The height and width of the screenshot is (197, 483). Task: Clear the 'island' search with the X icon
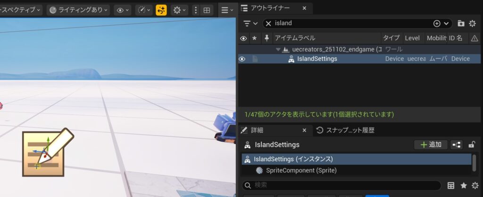pos(268,23)
